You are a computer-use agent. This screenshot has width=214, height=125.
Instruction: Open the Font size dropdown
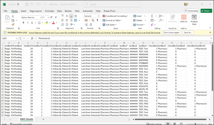[x=48, y=17]
